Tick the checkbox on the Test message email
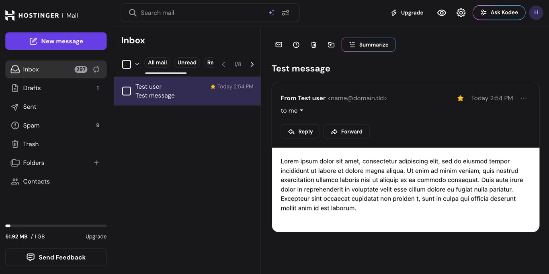Screen dimensions: 549x274 pos(126,91)
